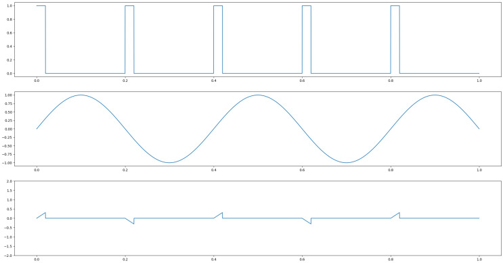
Task: Pick the 1.5 y-axis label on bottom plot
Action: click(9, 191)
